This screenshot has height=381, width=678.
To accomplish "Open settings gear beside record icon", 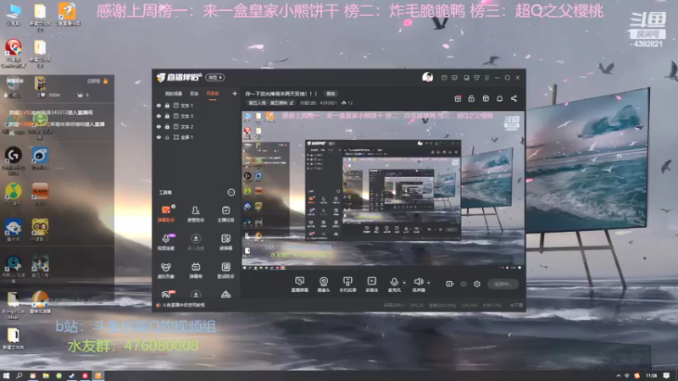I will pyautogui.click(x=477, y=284).
